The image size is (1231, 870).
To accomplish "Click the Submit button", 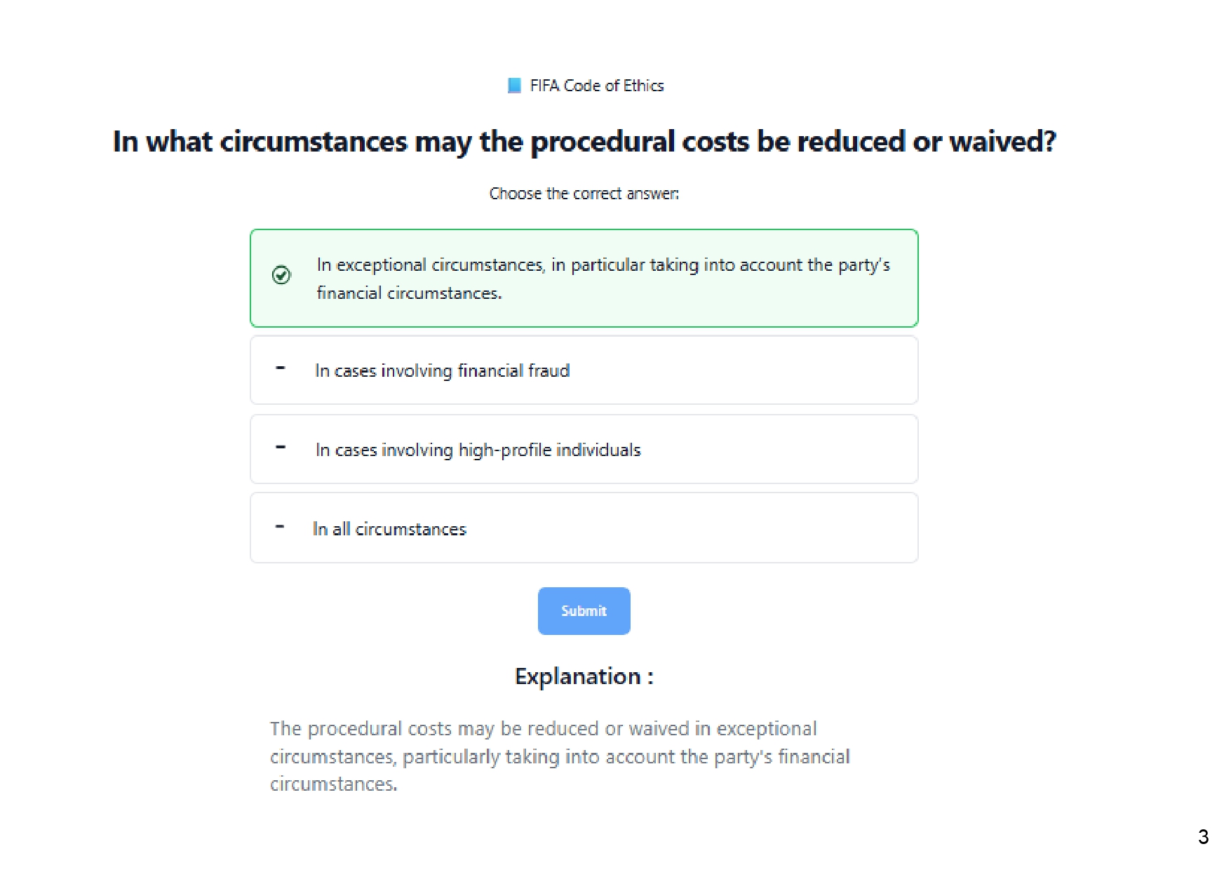I will point(584,611).
